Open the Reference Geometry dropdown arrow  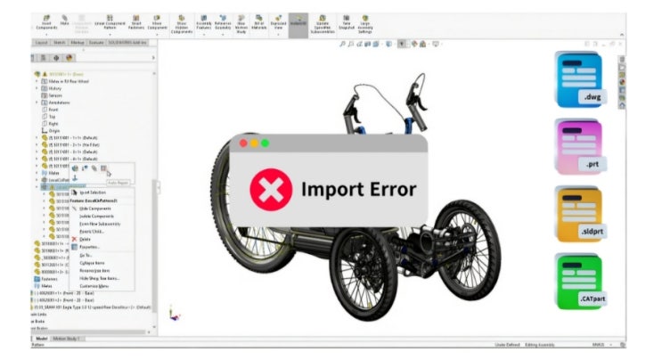pos(223,35)
